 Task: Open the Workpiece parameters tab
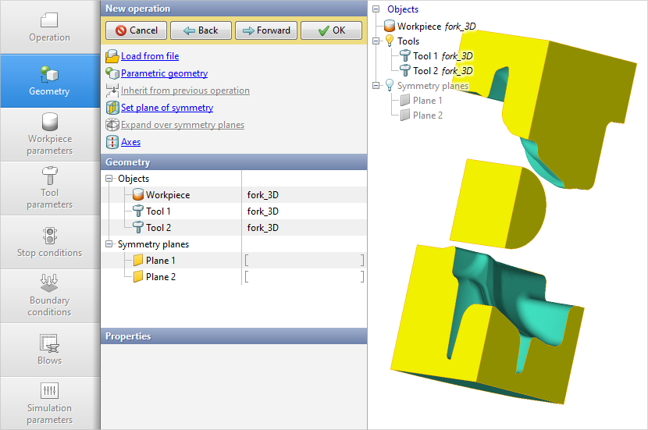pos(50,134)
